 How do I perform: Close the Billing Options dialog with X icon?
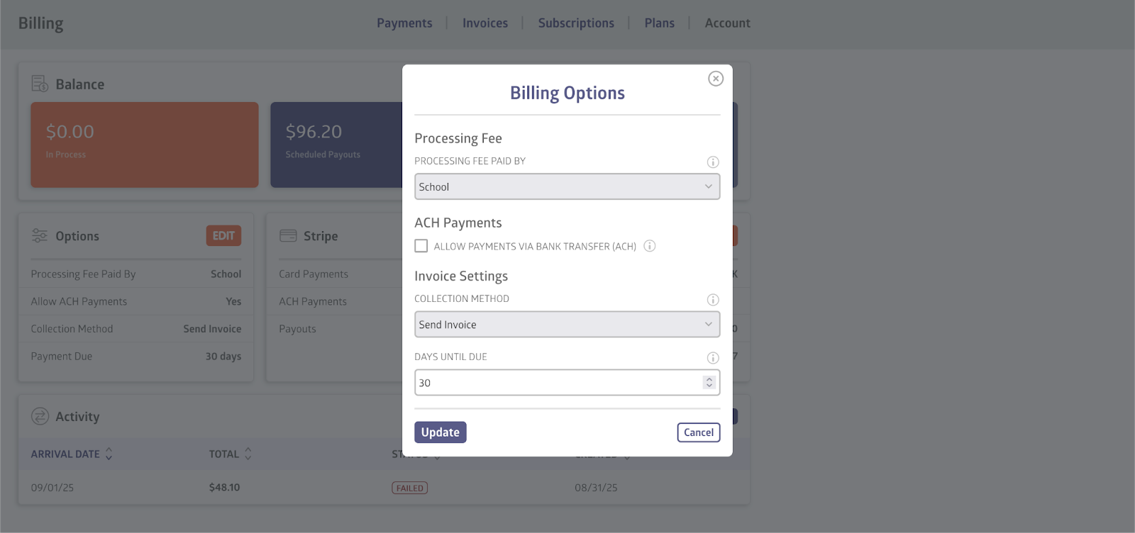(716, 79)
